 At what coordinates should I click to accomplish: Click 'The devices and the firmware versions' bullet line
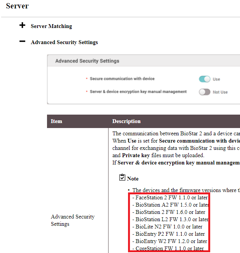coord(186,190)
